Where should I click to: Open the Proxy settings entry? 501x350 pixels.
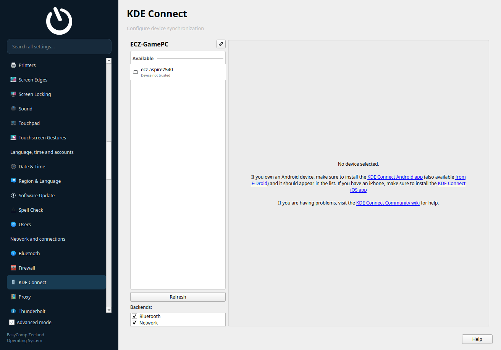57,297
